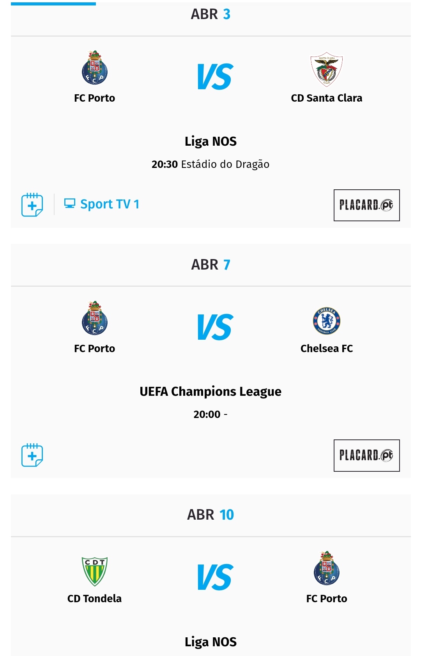Add Porto vs Santa Clara match to calendar
The width and height of the screenshot is (421, 656).
point(32,205)
